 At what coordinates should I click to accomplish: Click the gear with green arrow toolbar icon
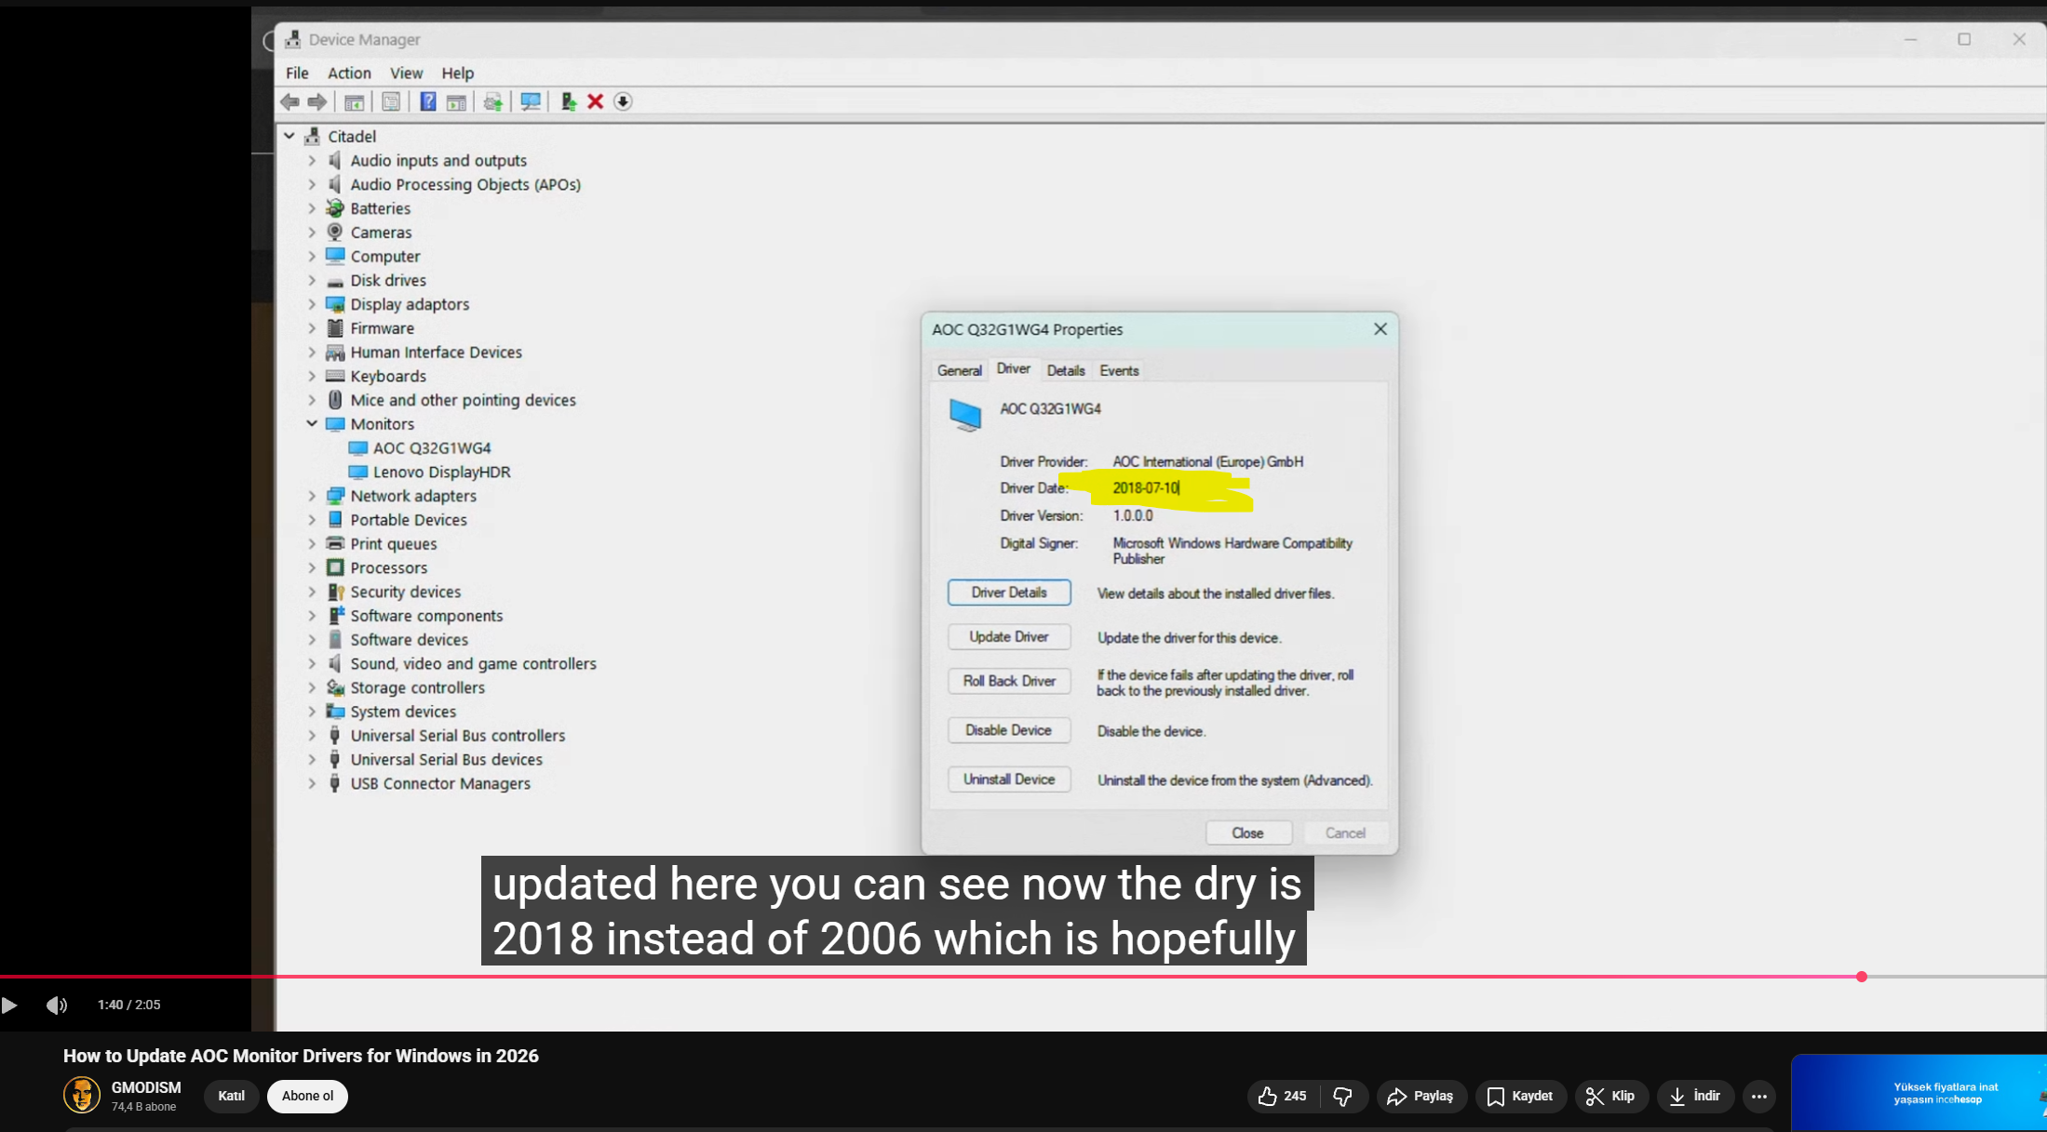pyautogui.click(x=493, y=101)
